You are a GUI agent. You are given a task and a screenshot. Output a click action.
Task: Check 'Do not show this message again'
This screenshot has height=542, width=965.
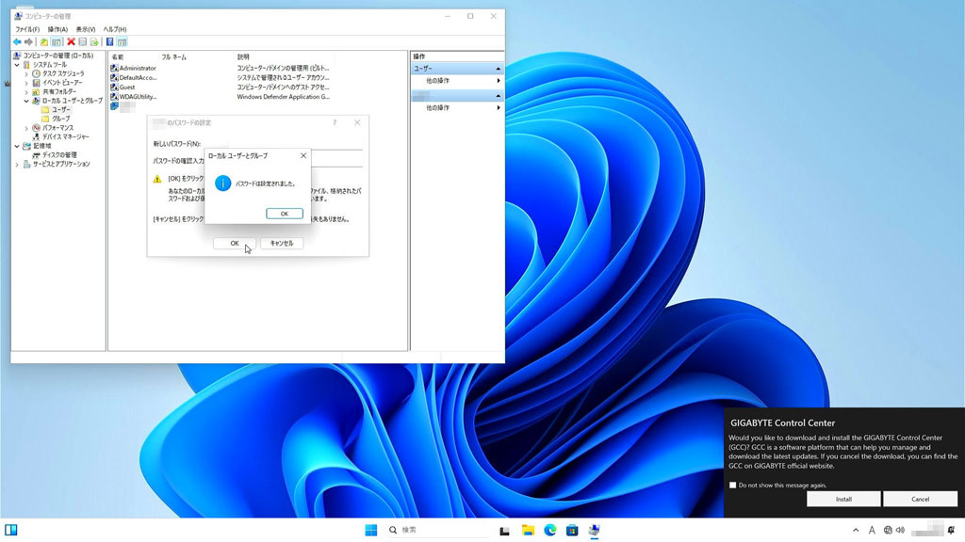(x=733, y=486)
